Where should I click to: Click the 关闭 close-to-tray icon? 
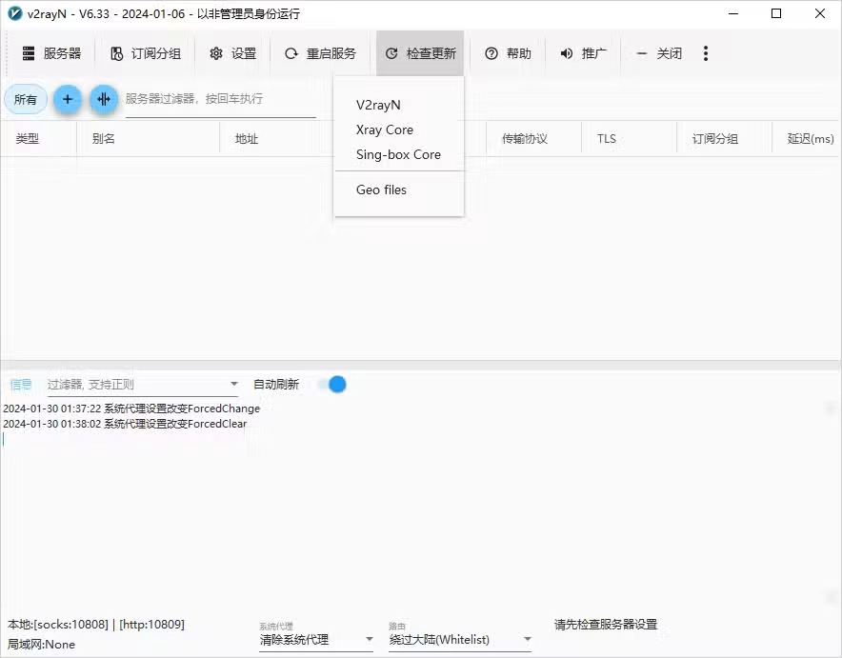click(x=641, y=53)
